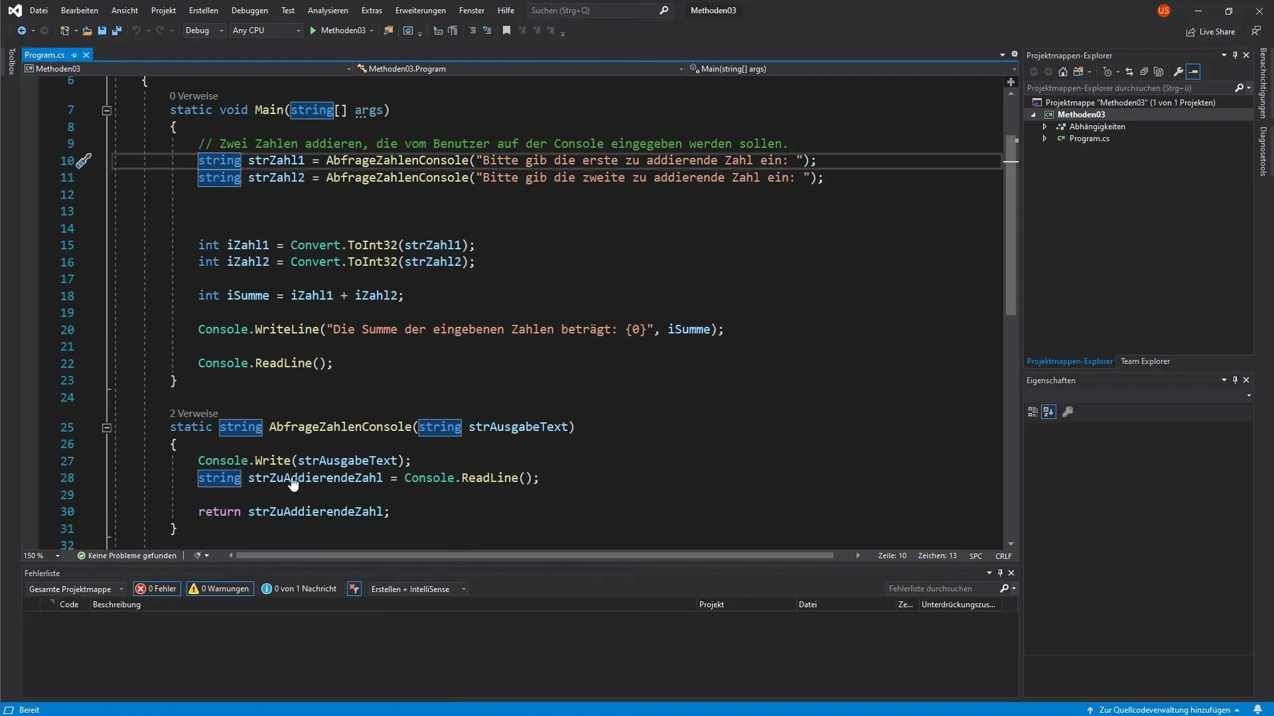1274x716 pixels.
Task: Toggle the 0 Warnungen filter button
Action: tap(220, 589)
